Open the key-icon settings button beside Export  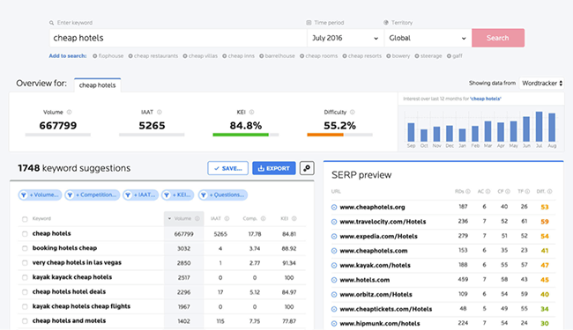[307, 168]
